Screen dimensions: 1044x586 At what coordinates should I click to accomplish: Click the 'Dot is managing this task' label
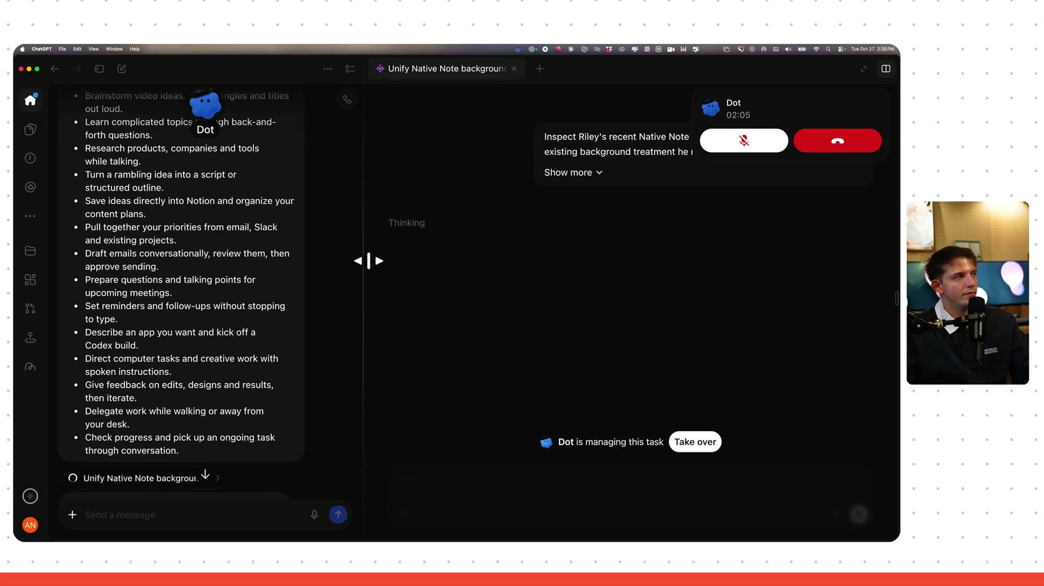click(x=610, y=442)
